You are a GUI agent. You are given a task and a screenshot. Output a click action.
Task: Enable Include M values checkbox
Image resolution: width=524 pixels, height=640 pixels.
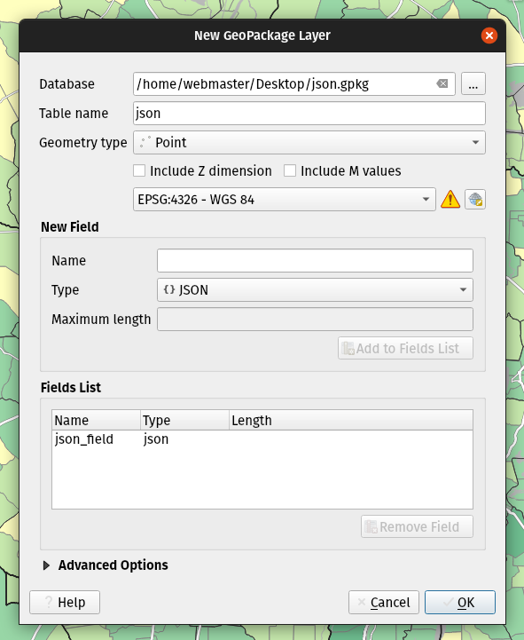click(290, 170)
